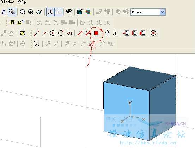Select the Pick Face tool (red square)

pyautogui.click(x=96, y=33)
